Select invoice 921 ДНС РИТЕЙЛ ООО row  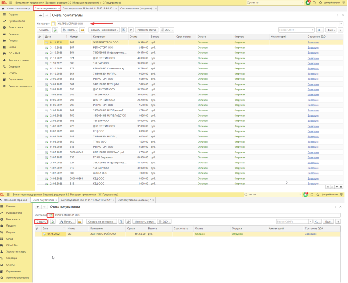point(190,58)
